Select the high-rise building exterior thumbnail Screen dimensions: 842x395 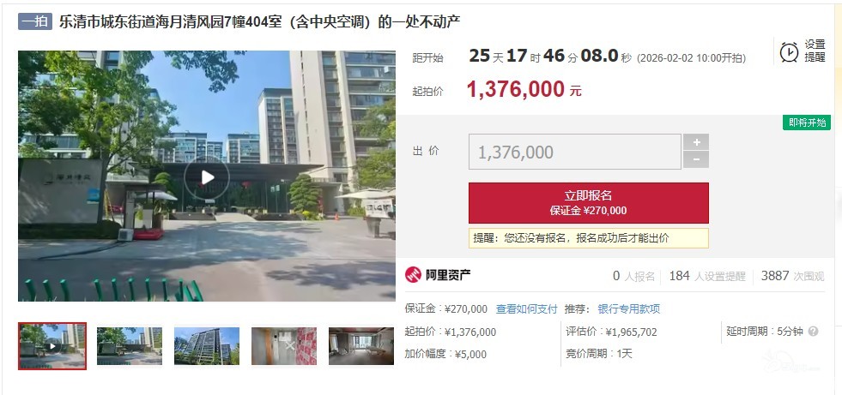(207, 346)
